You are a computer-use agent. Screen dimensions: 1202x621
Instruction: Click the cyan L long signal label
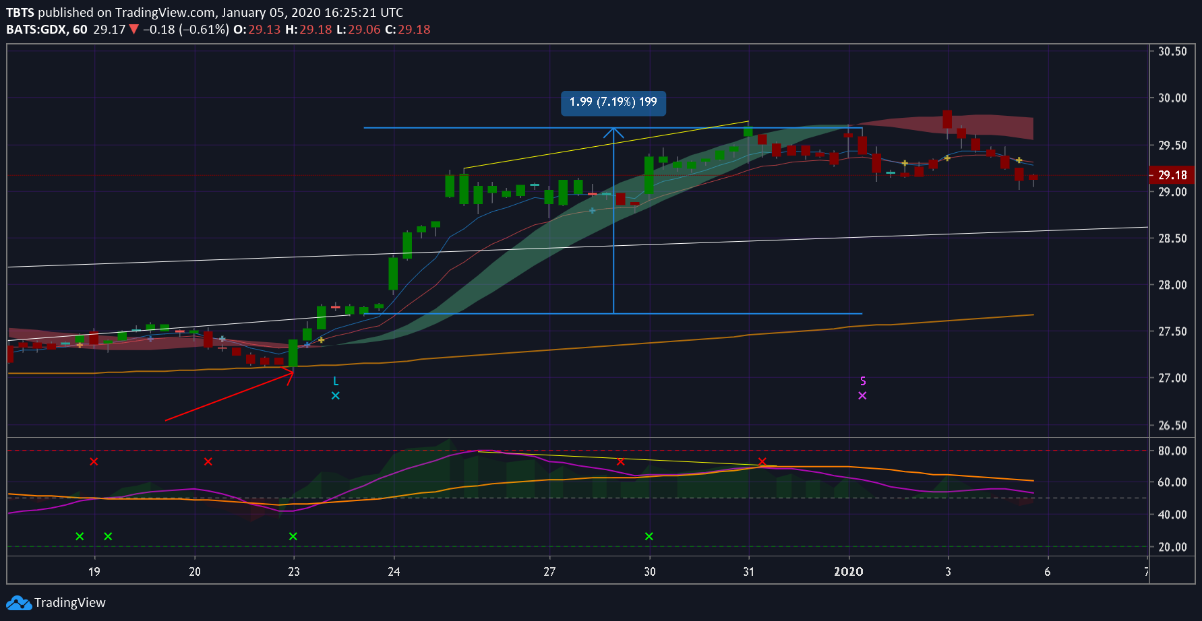coord(336,381)
